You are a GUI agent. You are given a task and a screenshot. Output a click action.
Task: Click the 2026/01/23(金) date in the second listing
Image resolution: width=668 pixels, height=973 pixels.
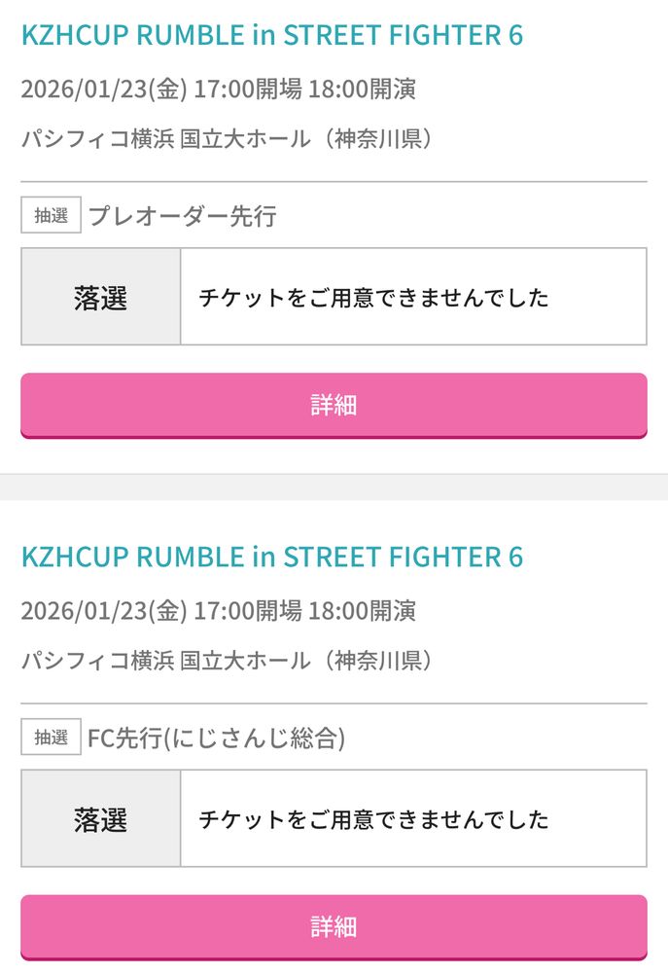pos(104,611)
